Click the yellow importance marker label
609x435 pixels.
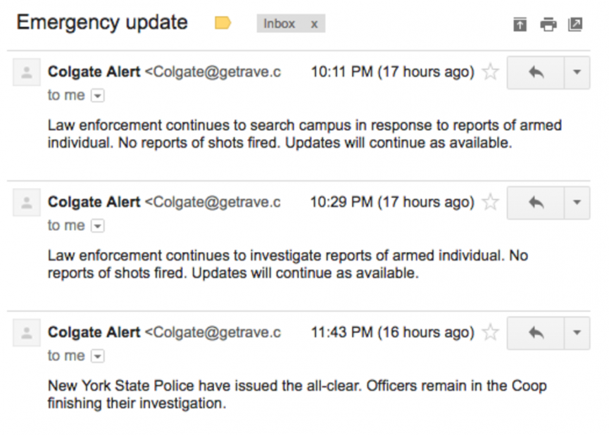223,23
